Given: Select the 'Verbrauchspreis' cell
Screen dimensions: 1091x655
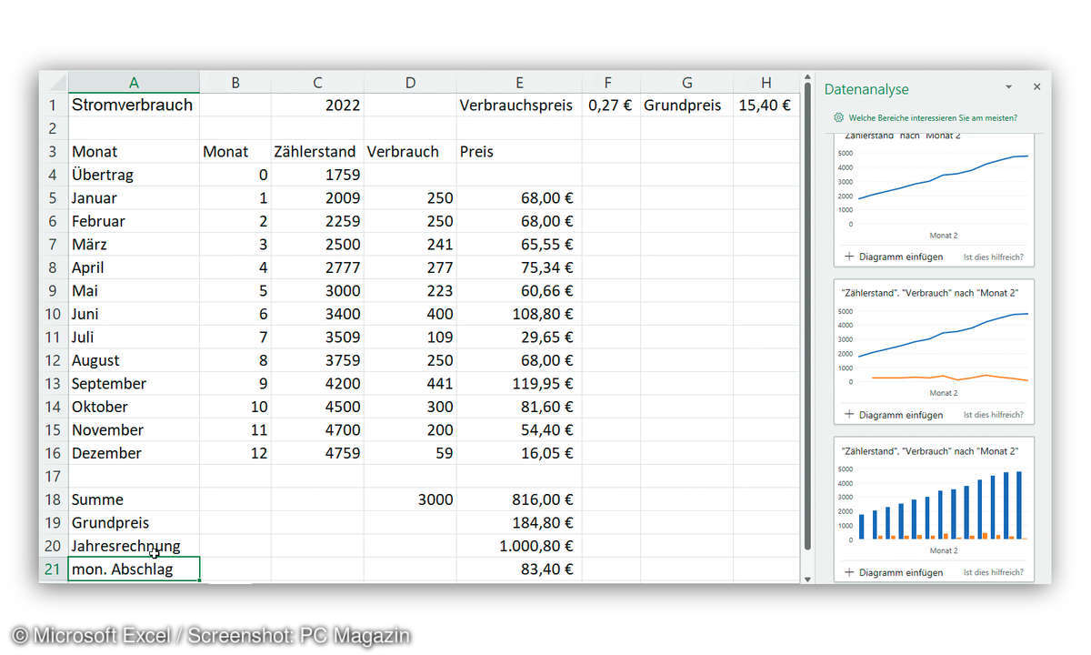Looking at the screenshot, I should pos(519,105).
